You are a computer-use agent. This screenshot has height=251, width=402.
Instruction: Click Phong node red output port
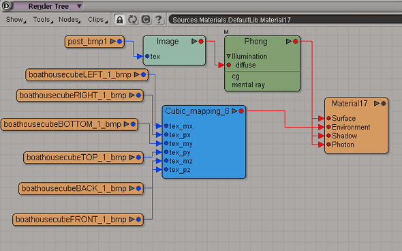[x=295, y=42]
